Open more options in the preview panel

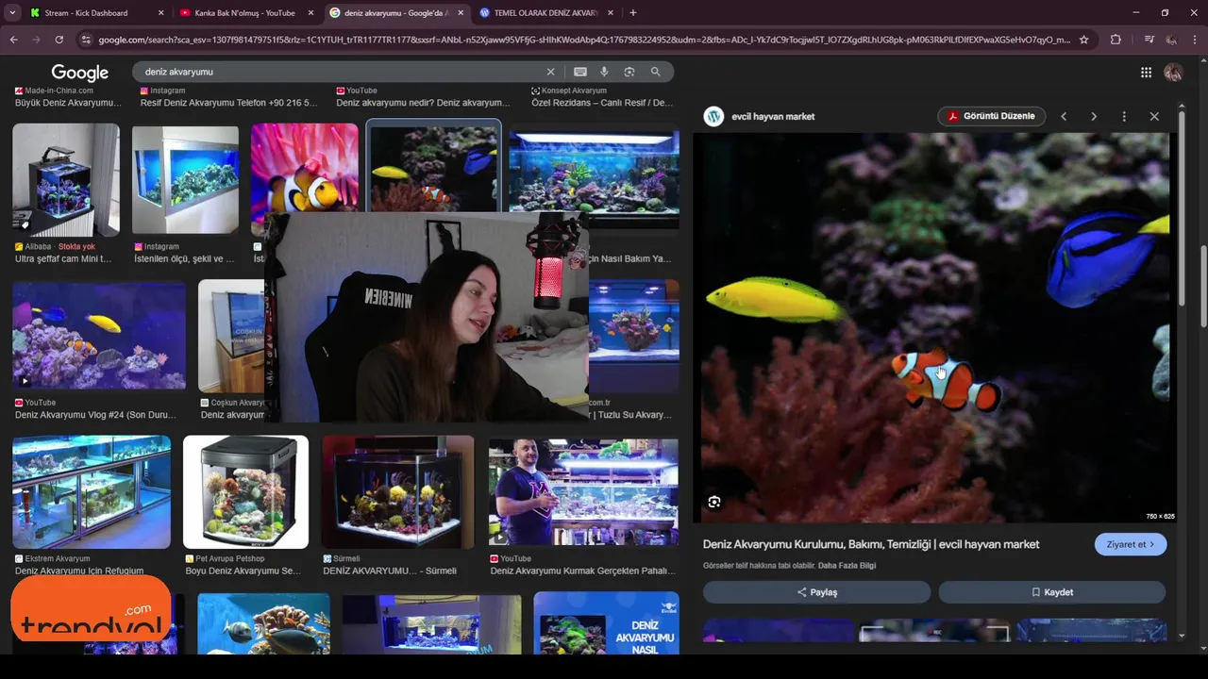[x=1124, y=116]
